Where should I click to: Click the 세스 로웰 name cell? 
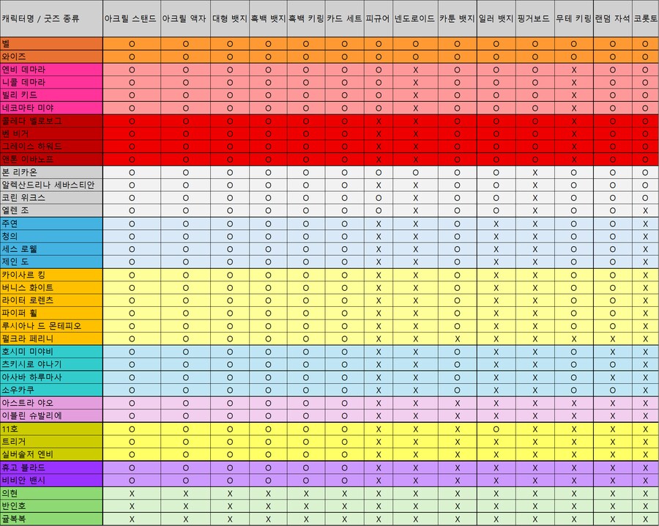pyautogui.click(x=51, y=249)
